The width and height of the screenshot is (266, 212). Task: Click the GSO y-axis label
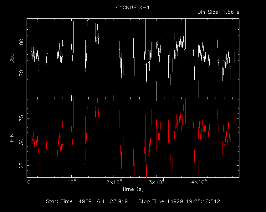[12, 59]
